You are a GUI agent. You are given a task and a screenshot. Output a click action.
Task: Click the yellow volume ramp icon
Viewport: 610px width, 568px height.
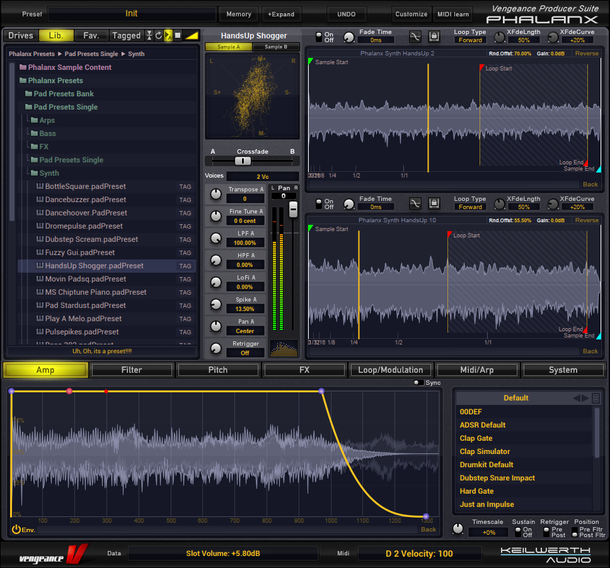[x=191, y=35]
